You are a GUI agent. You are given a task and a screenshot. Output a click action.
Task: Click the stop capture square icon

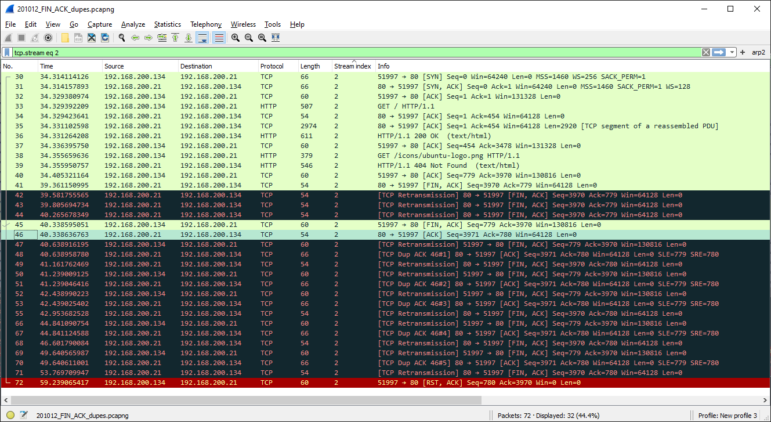click(21, 38)
